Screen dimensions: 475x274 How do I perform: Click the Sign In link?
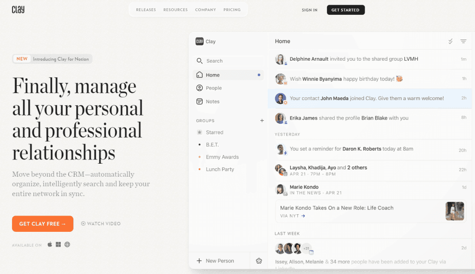pos(309,10)
